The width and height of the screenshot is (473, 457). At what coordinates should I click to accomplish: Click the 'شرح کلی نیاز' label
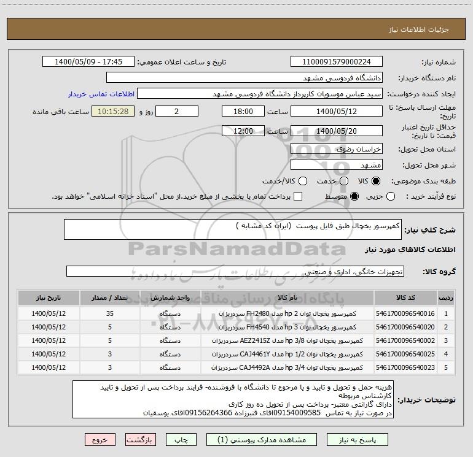click(430, 230)
